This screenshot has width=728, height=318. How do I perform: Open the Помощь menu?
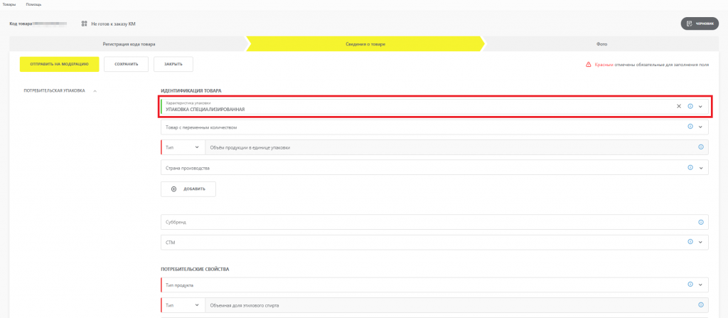click(33, 4)
